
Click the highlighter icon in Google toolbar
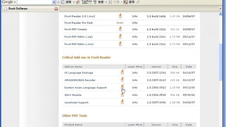click(x=138, y=2)
